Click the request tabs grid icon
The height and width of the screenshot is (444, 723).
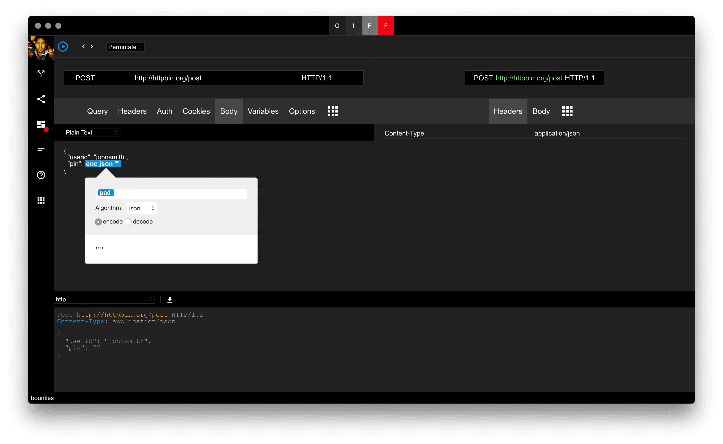coord(333,111)
